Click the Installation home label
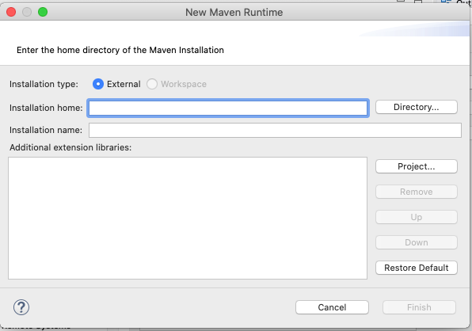 point(46,108)
